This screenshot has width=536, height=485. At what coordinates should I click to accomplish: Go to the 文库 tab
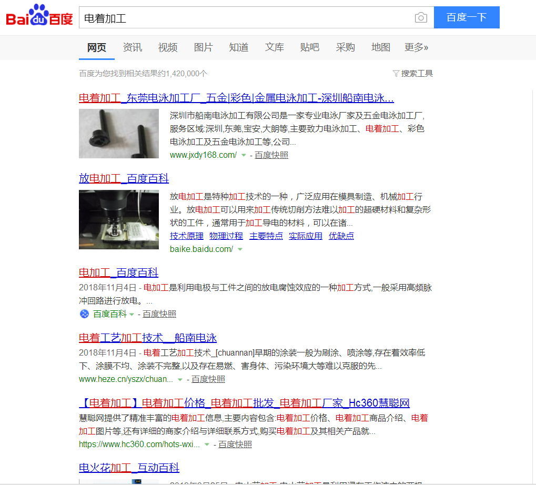point(274,47)
